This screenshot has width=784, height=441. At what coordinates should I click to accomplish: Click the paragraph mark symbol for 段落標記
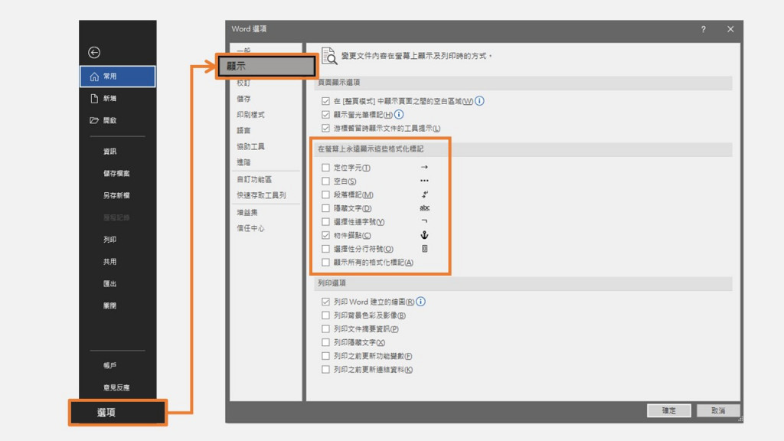pos(424,194)
